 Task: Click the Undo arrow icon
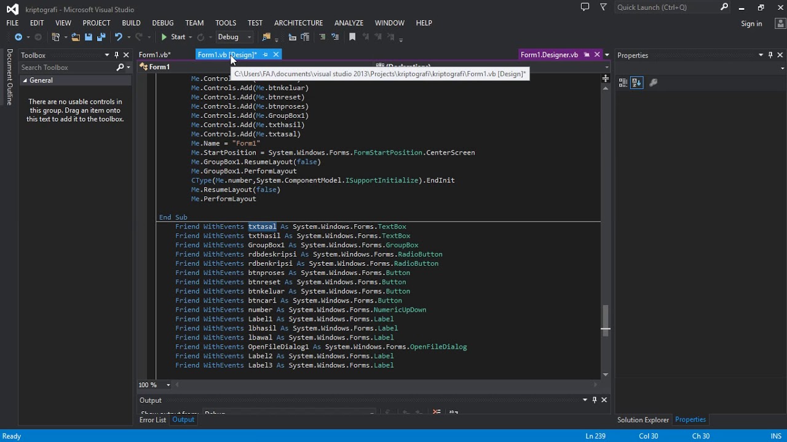click(x=118, y=37)
